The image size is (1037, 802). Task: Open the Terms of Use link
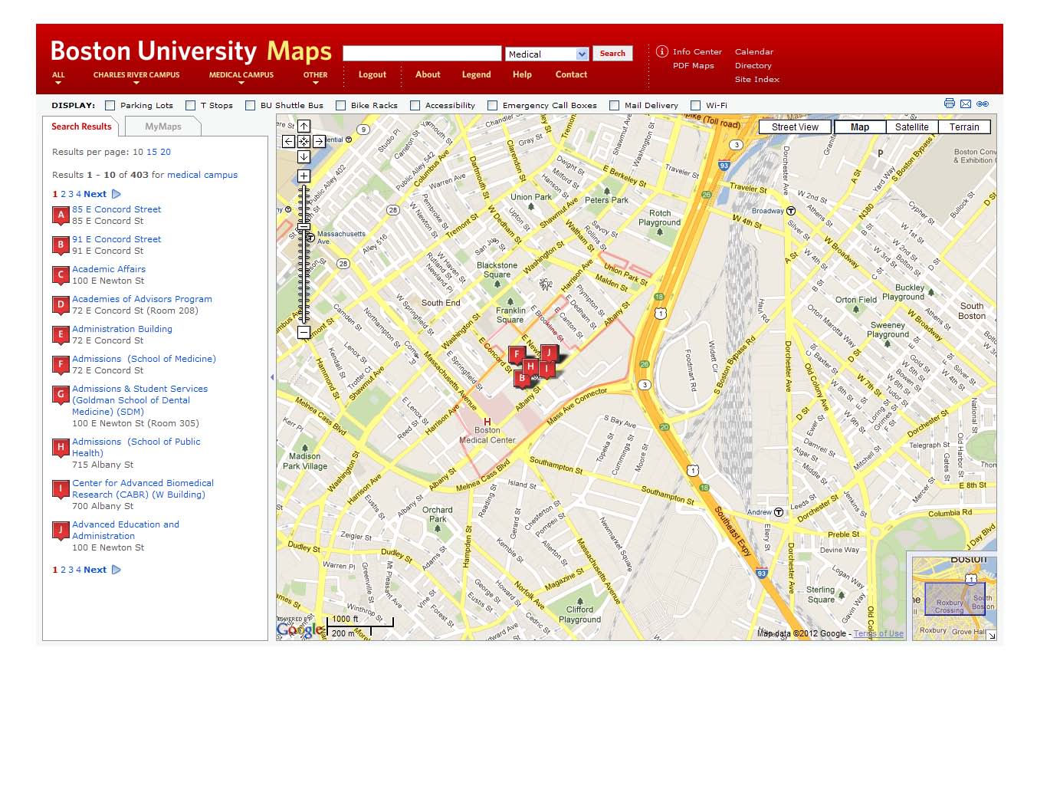(x=878, y=634)
